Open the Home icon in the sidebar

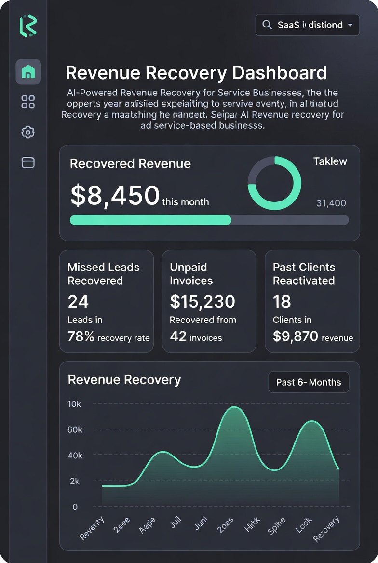[28, 71]
